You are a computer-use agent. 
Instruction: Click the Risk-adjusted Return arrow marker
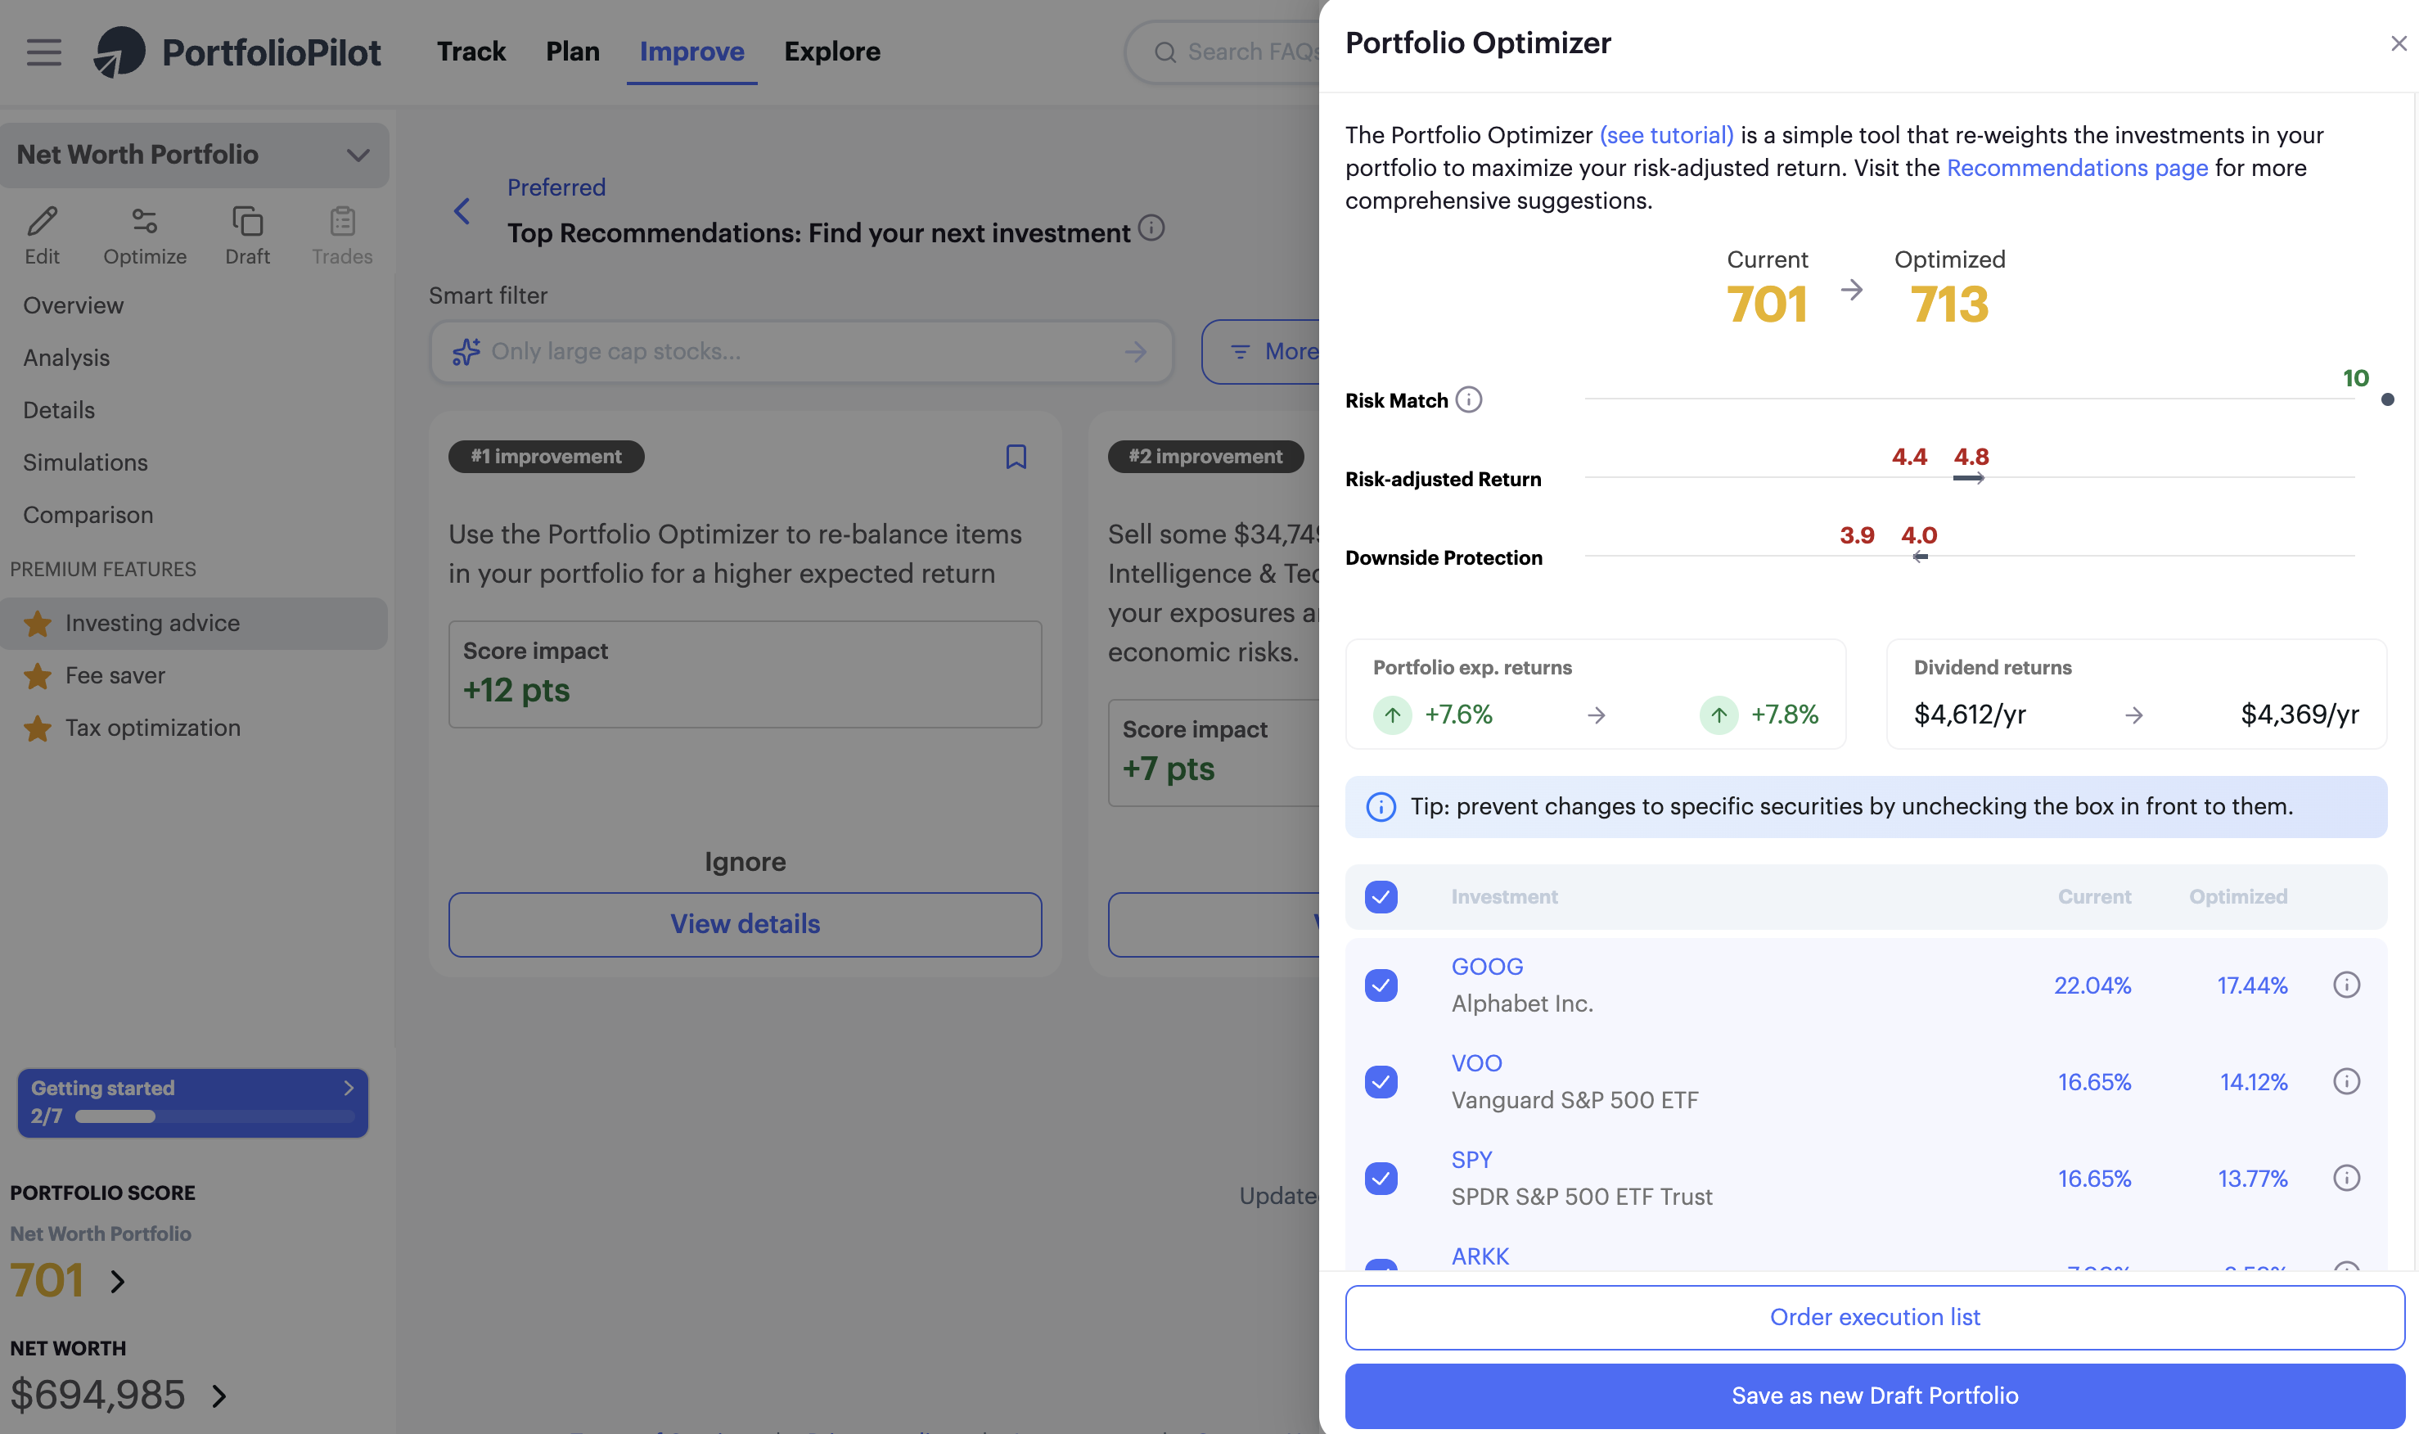(x=1969, y=477)
